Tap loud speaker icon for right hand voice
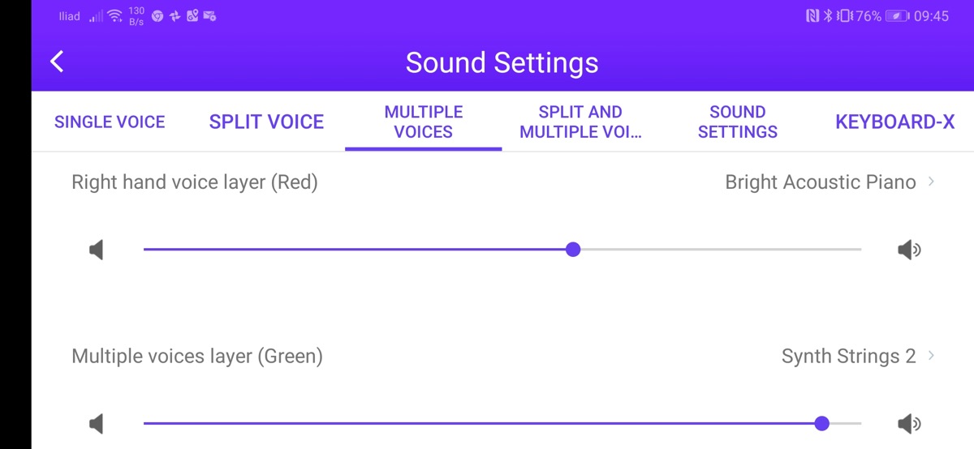Screen dimensions: 974x449 909,250
